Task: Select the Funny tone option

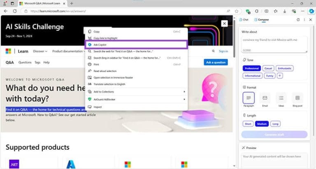Action: click(270, 76)
